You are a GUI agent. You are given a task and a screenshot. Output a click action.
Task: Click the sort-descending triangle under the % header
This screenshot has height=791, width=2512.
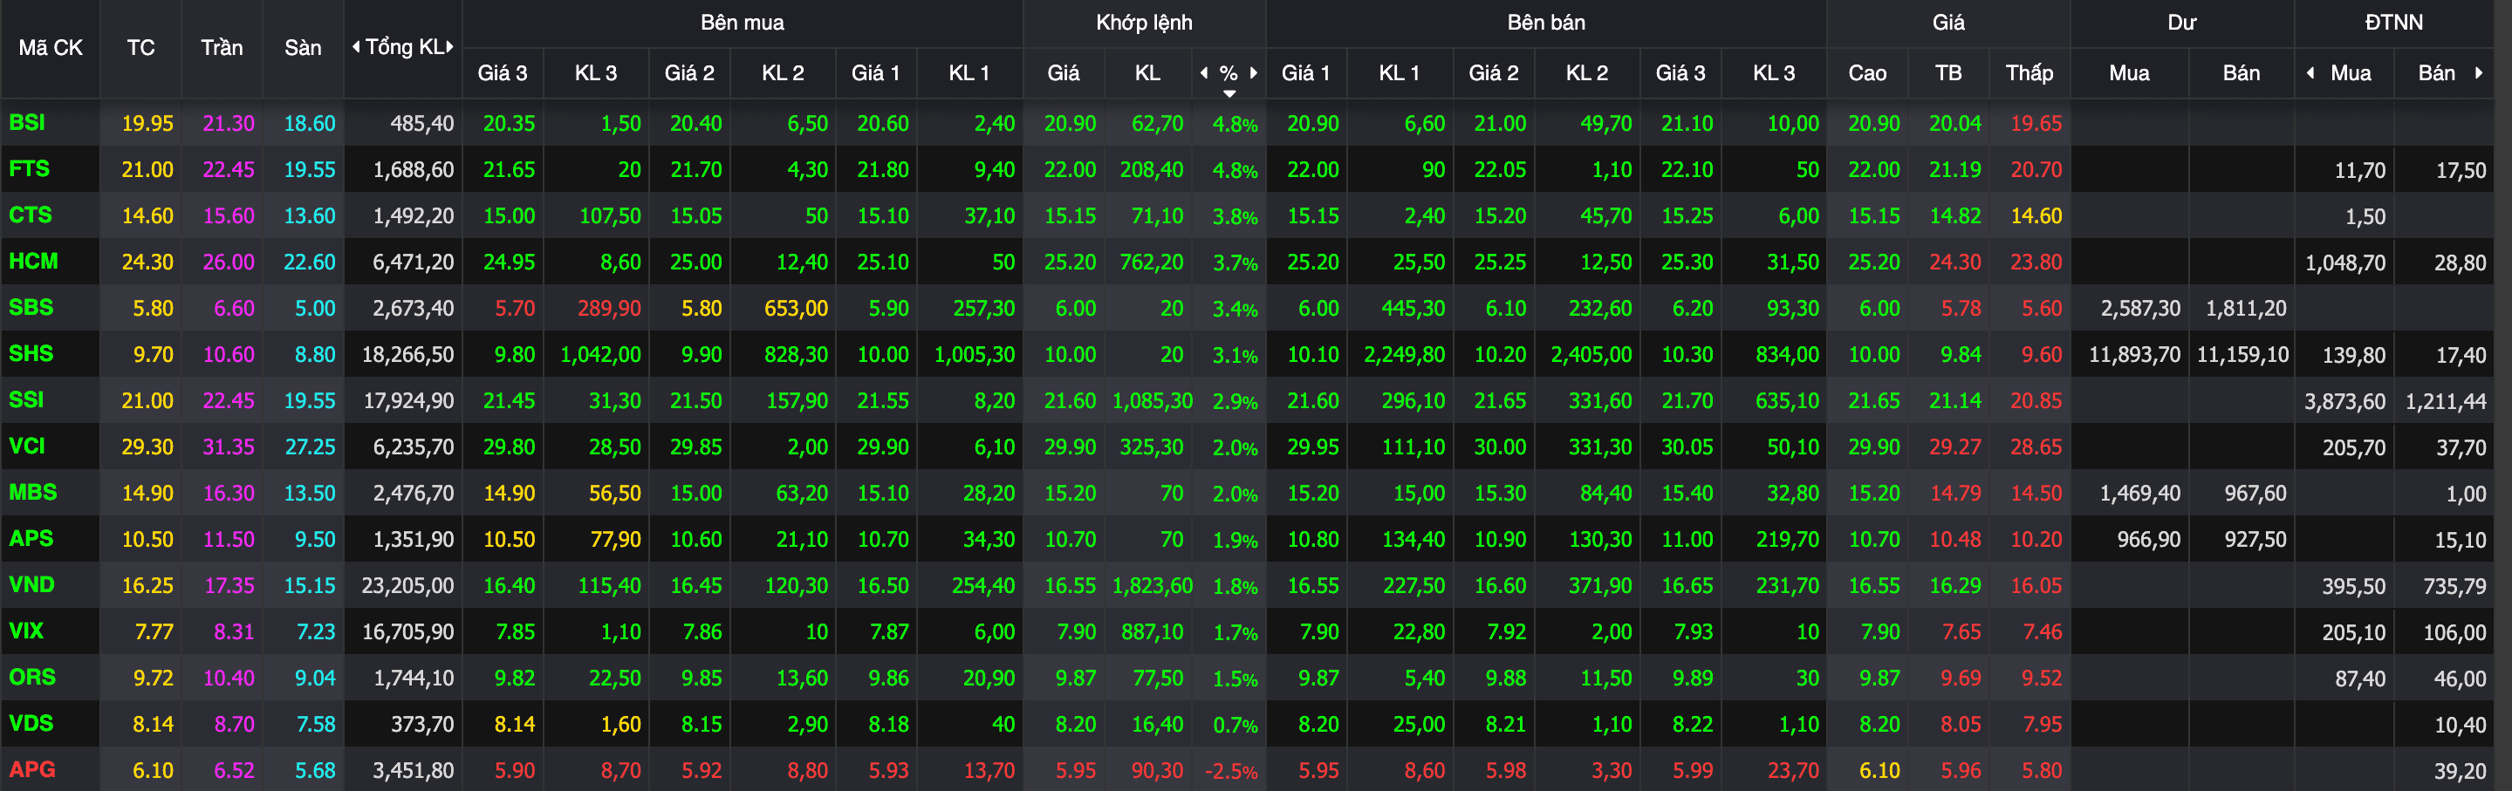click(x=1229, y=93)
